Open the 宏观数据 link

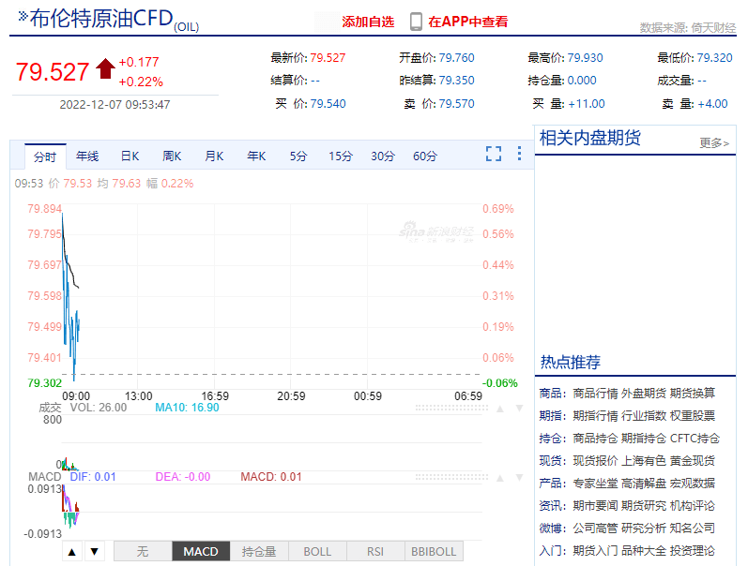(x=693, y=484)
